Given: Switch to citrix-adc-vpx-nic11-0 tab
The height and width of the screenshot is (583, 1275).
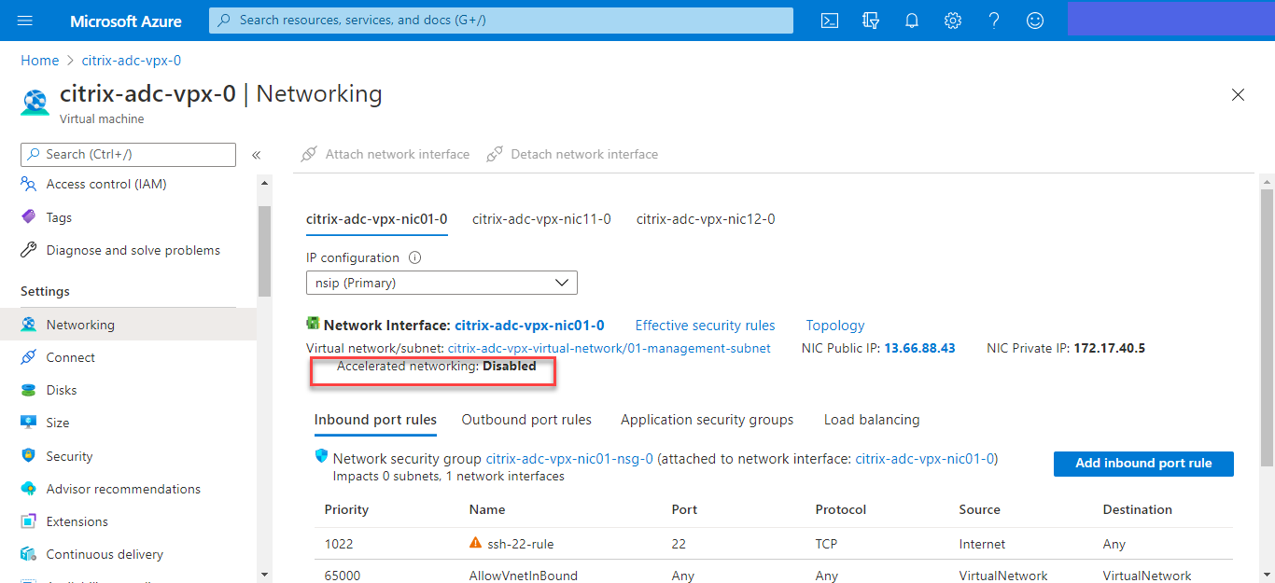Looking at the screenshot, I should click(x=541, y=219).
